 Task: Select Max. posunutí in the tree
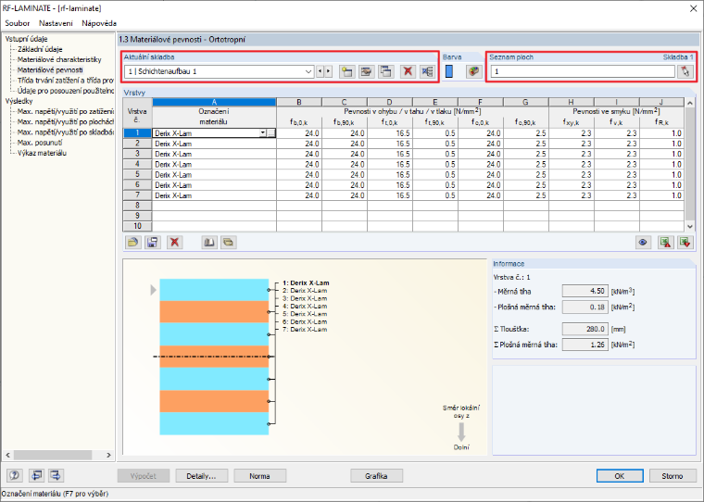(40, 143)
